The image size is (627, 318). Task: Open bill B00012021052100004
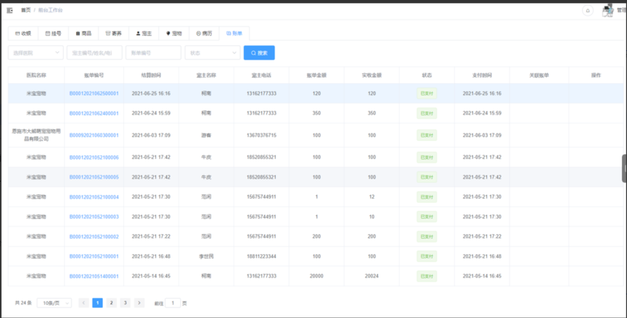click(x=94, y=197)
